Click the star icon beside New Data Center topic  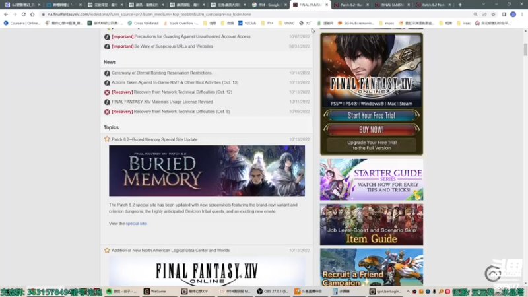pos(107,250)
